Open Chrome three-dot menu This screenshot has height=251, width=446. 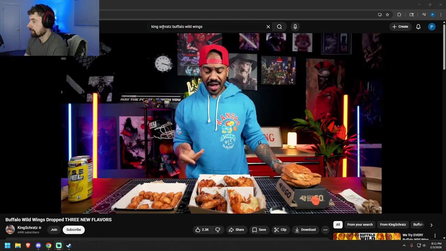click(x=441, y=15)
